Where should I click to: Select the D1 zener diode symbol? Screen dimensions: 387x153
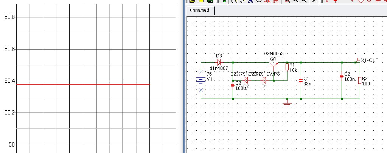coord(264,80)
